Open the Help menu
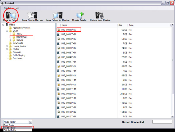The height and width of the screenshot is (132, 175). point(17,8)
